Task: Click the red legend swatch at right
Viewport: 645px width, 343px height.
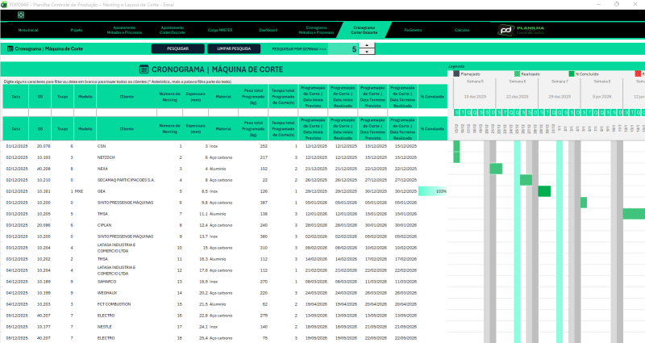Action: [x=638, y=73]
